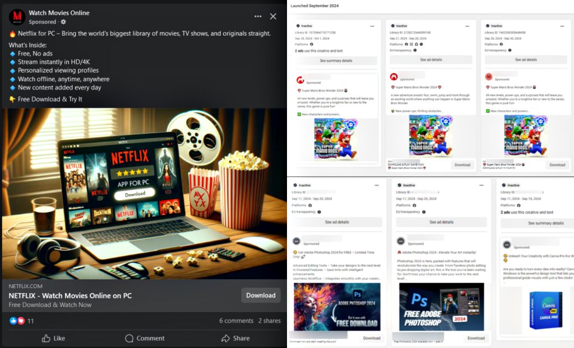This screenshot has height=348, width=574.
Task: Click Download on the Photoshop for FREE ad
Action: [372, 338]
